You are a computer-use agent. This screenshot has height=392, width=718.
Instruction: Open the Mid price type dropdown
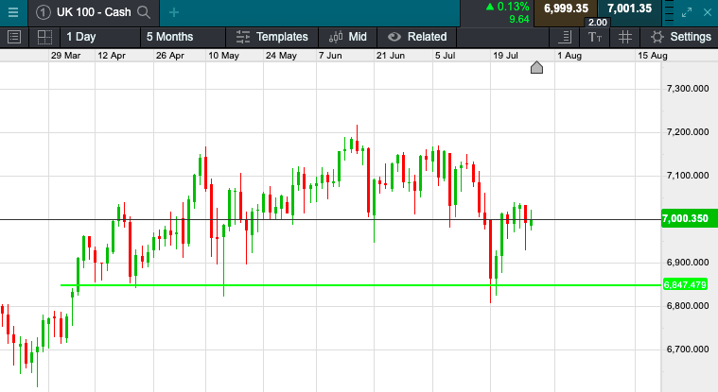[348, 37]
